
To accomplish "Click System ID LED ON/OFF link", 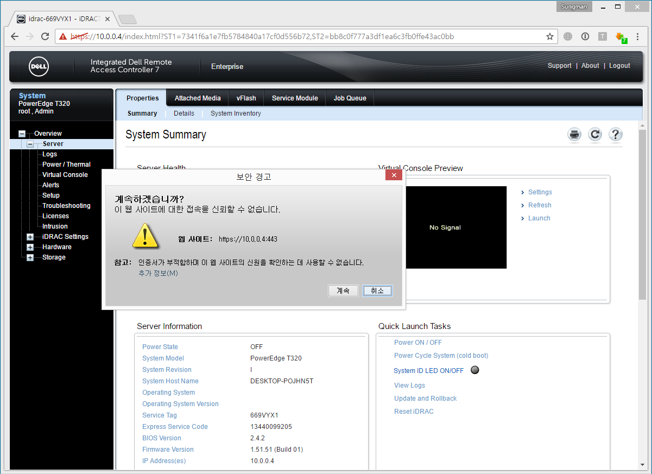I will pyautogui.click(x=429, y=371).
